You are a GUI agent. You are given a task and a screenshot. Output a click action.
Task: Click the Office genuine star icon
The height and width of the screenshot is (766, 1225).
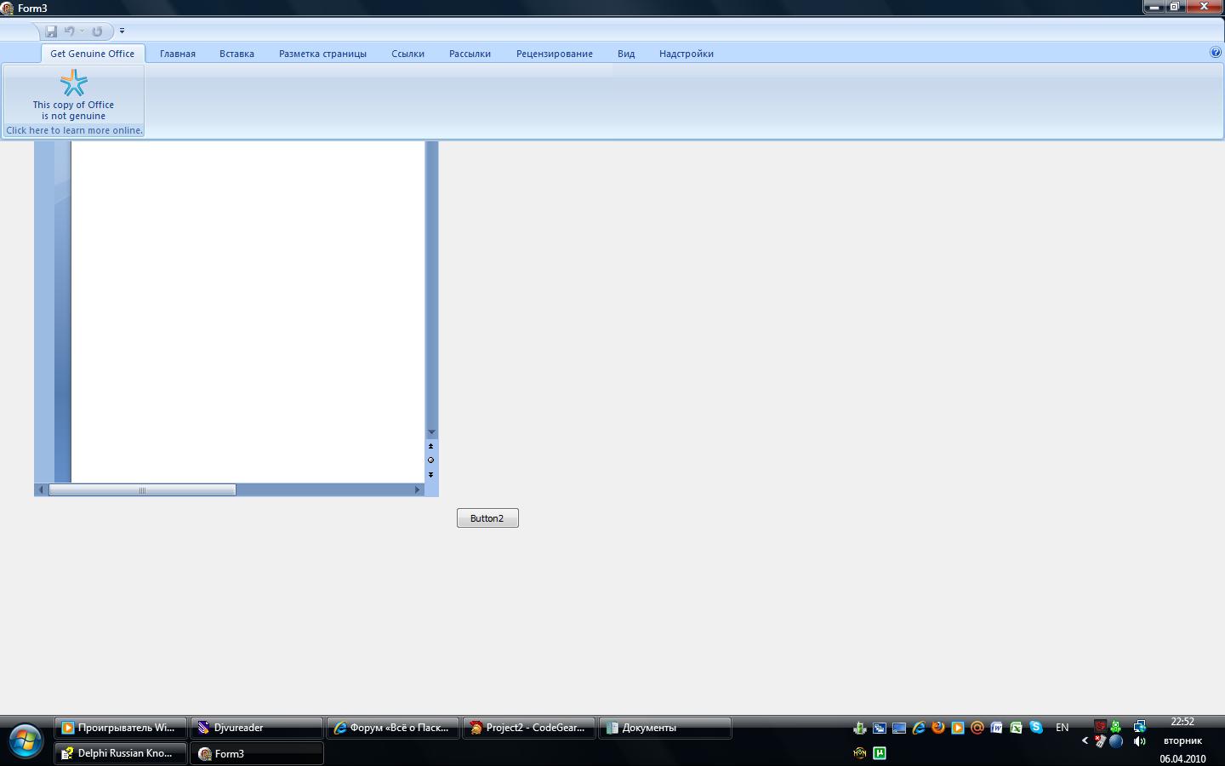74,83
